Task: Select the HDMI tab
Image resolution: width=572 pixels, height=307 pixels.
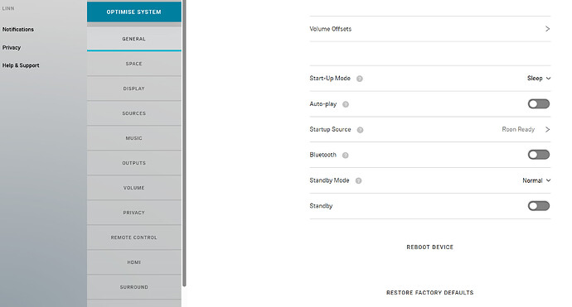Action: click(x=133, y=262)
